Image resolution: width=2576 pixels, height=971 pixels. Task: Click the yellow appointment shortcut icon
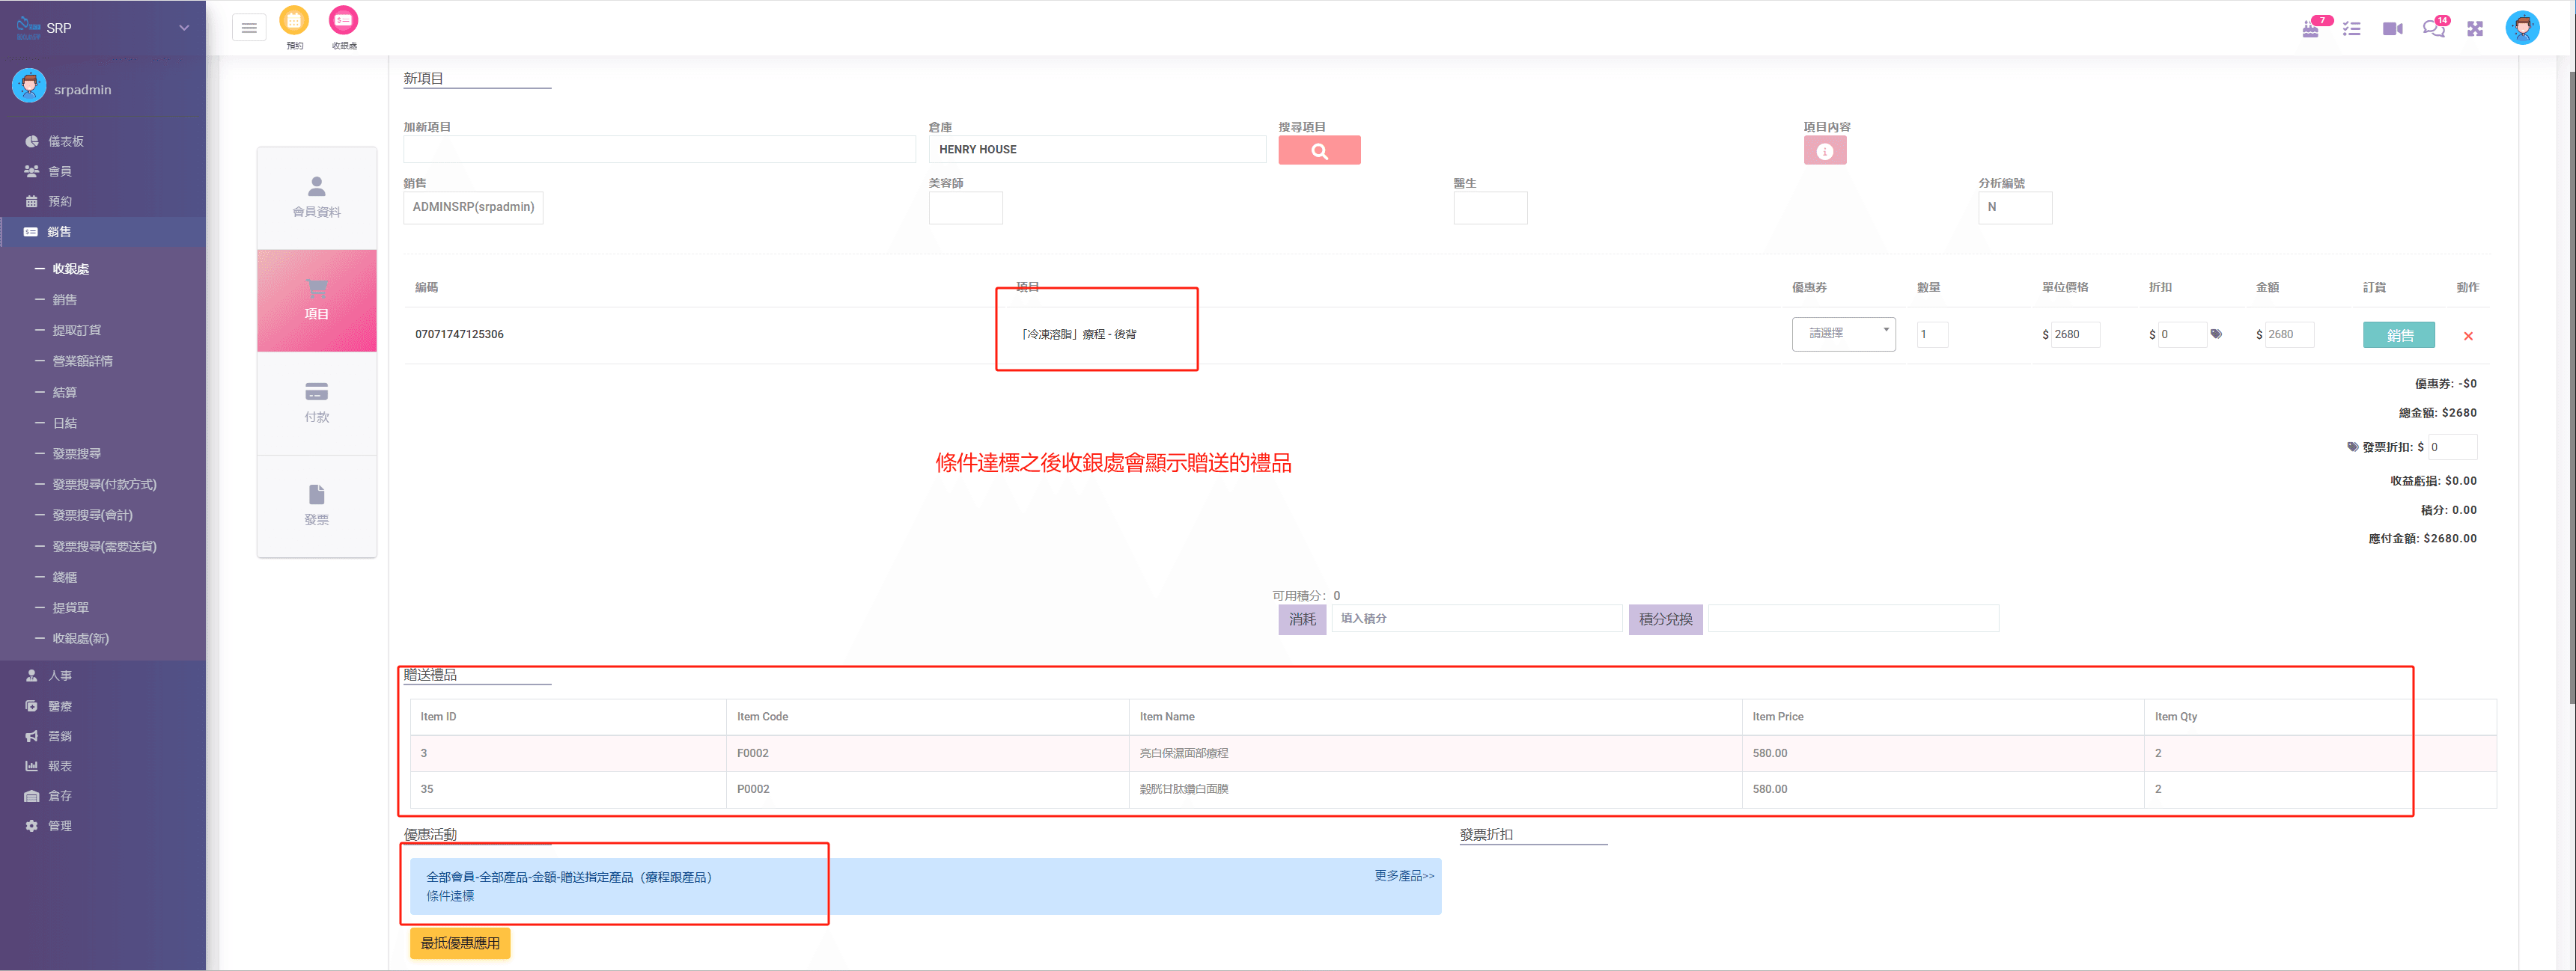click(294, 21)
